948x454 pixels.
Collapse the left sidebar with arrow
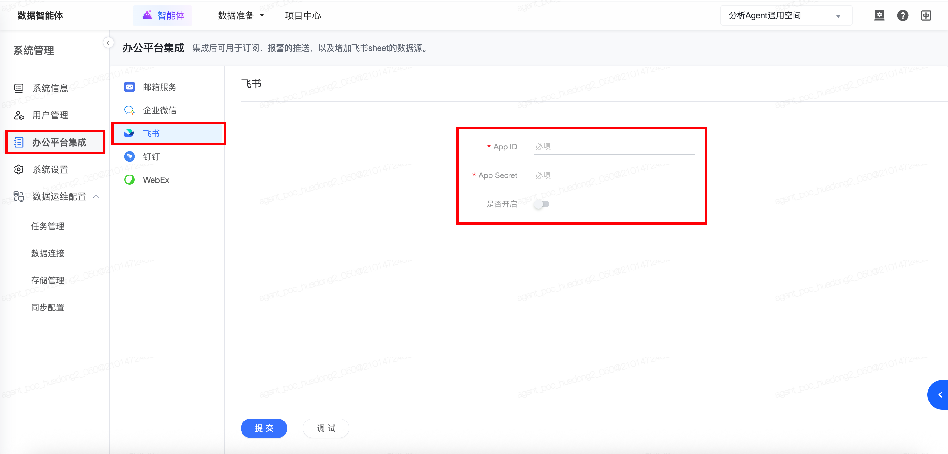tap(108, 43)
